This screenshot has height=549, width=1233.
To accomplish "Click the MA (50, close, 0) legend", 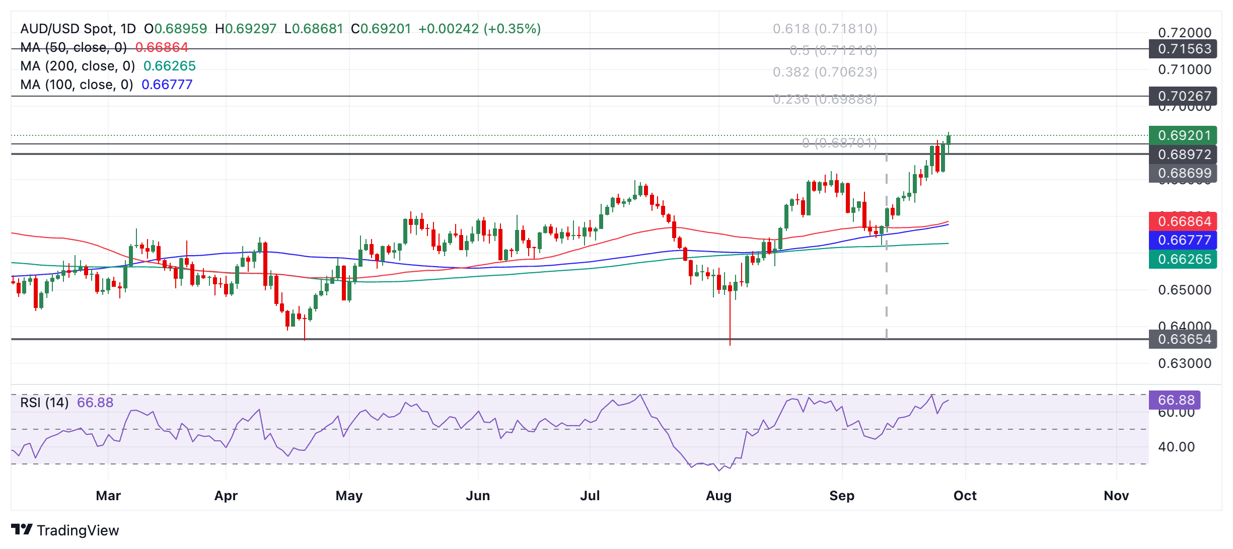I will click(x=74, y=47).
